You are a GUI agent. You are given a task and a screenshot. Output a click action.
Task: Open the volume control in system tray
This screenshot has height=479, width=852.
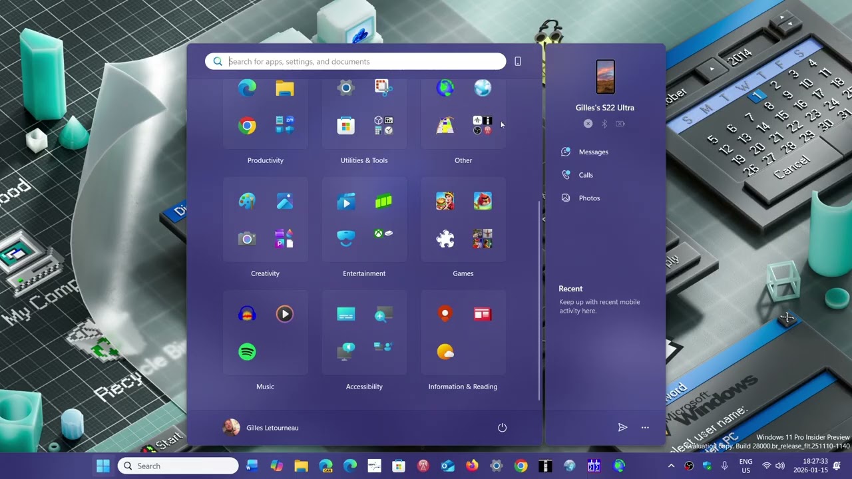coord(779,466)
